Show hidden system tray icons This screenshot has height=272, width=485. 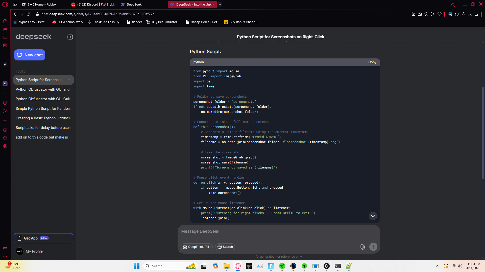click(x=438, y=266)
